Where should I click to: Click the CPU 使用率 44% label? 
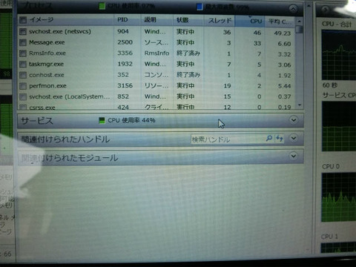pyautogui.click(x=131, y=120)
